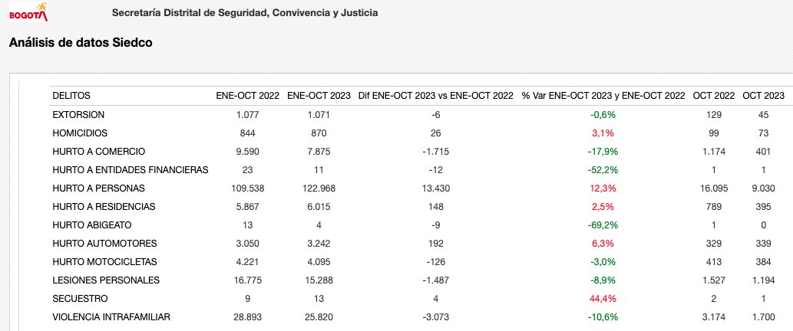Click the LESIONES PERSONALES row label
Screen dimensions: 793x331
[106, 280]
